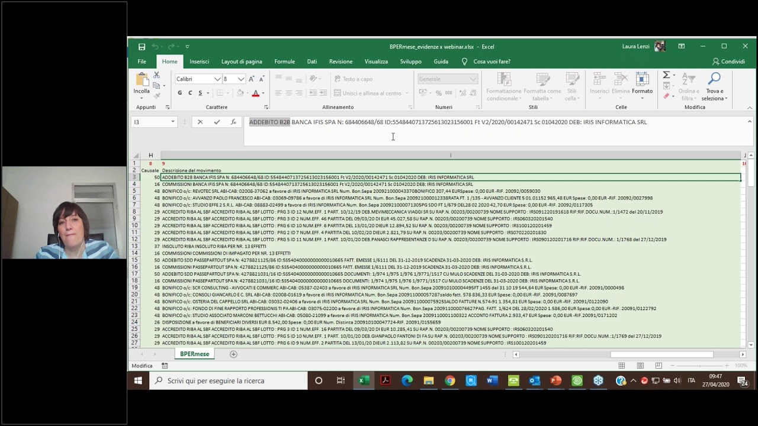The width and height of the screenshot is (758, 426).
Task: Expand the AutoSum sigma dropdown arrow
Action: pos(674,76)
